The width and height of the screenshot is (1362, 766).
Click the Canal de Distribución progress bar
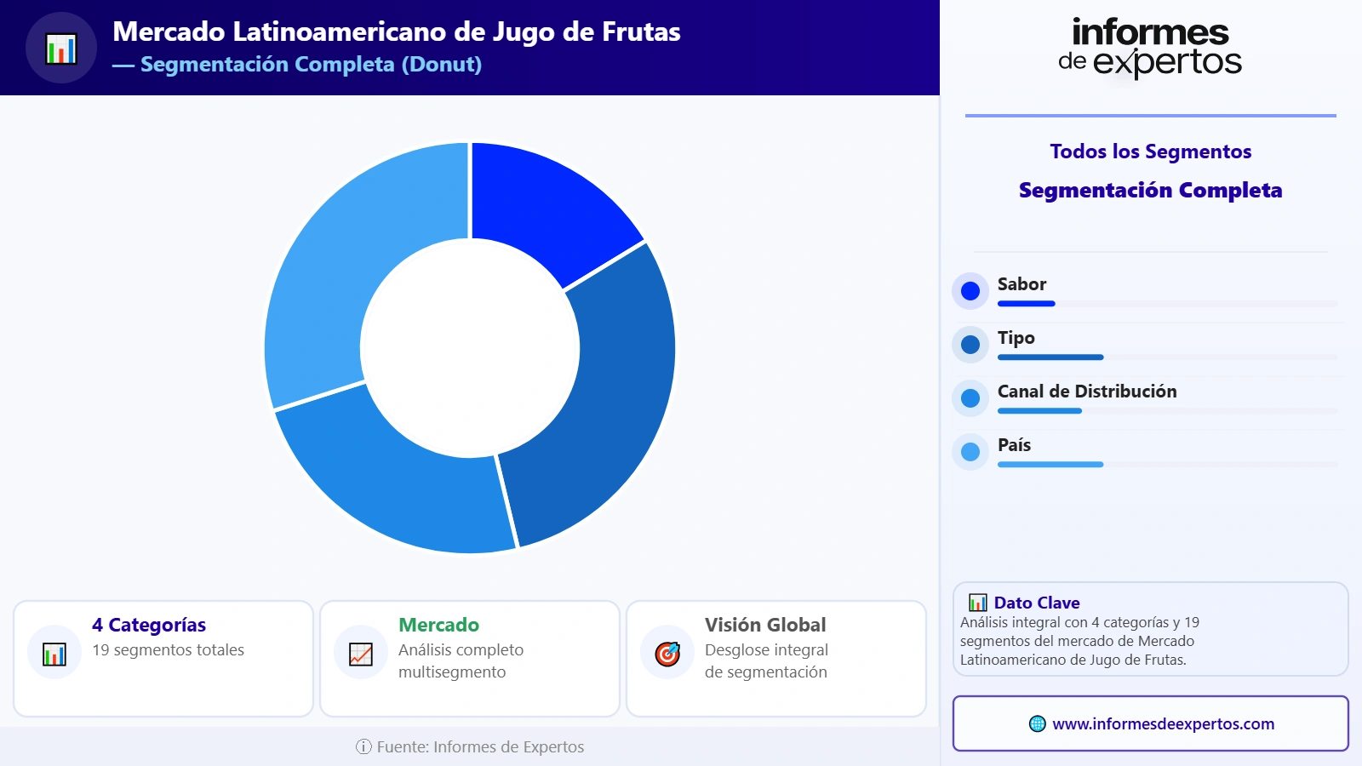click(1167, 411)
